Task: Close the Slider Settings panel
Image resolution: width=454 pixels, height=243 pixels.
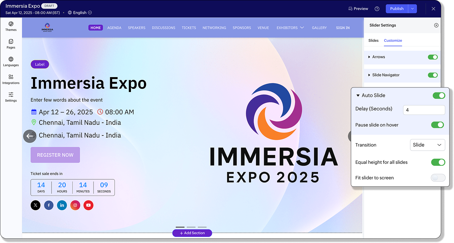Action: [436, 25]
